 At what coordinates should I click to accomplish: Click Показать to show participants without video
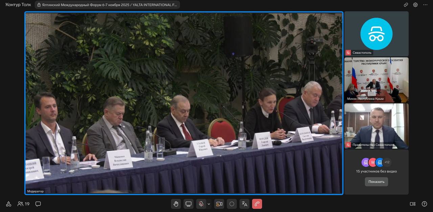(376, 182)
